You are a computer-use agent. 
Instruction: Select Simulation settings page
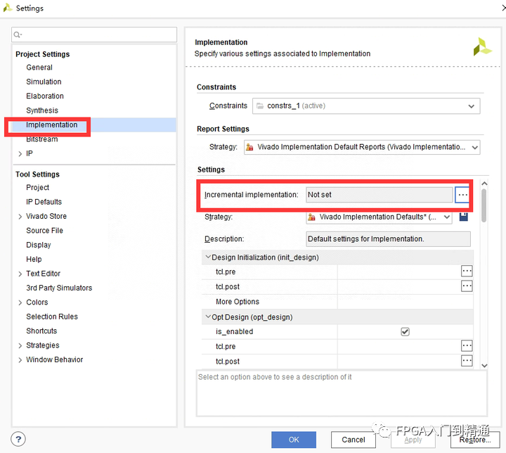point(44,82)
